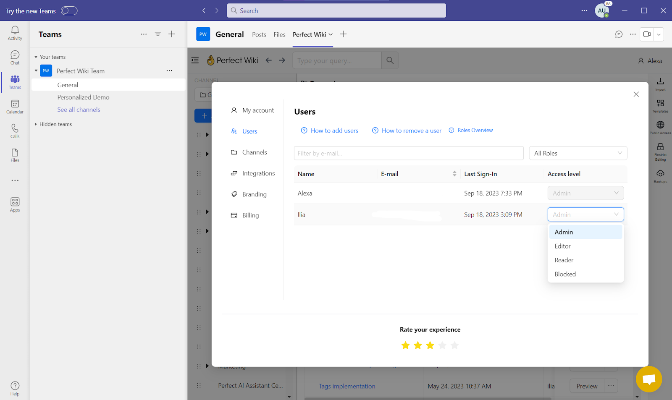Go back with the history arrow
This screenshot has width=672, height=400.
[x=204, y=10]
